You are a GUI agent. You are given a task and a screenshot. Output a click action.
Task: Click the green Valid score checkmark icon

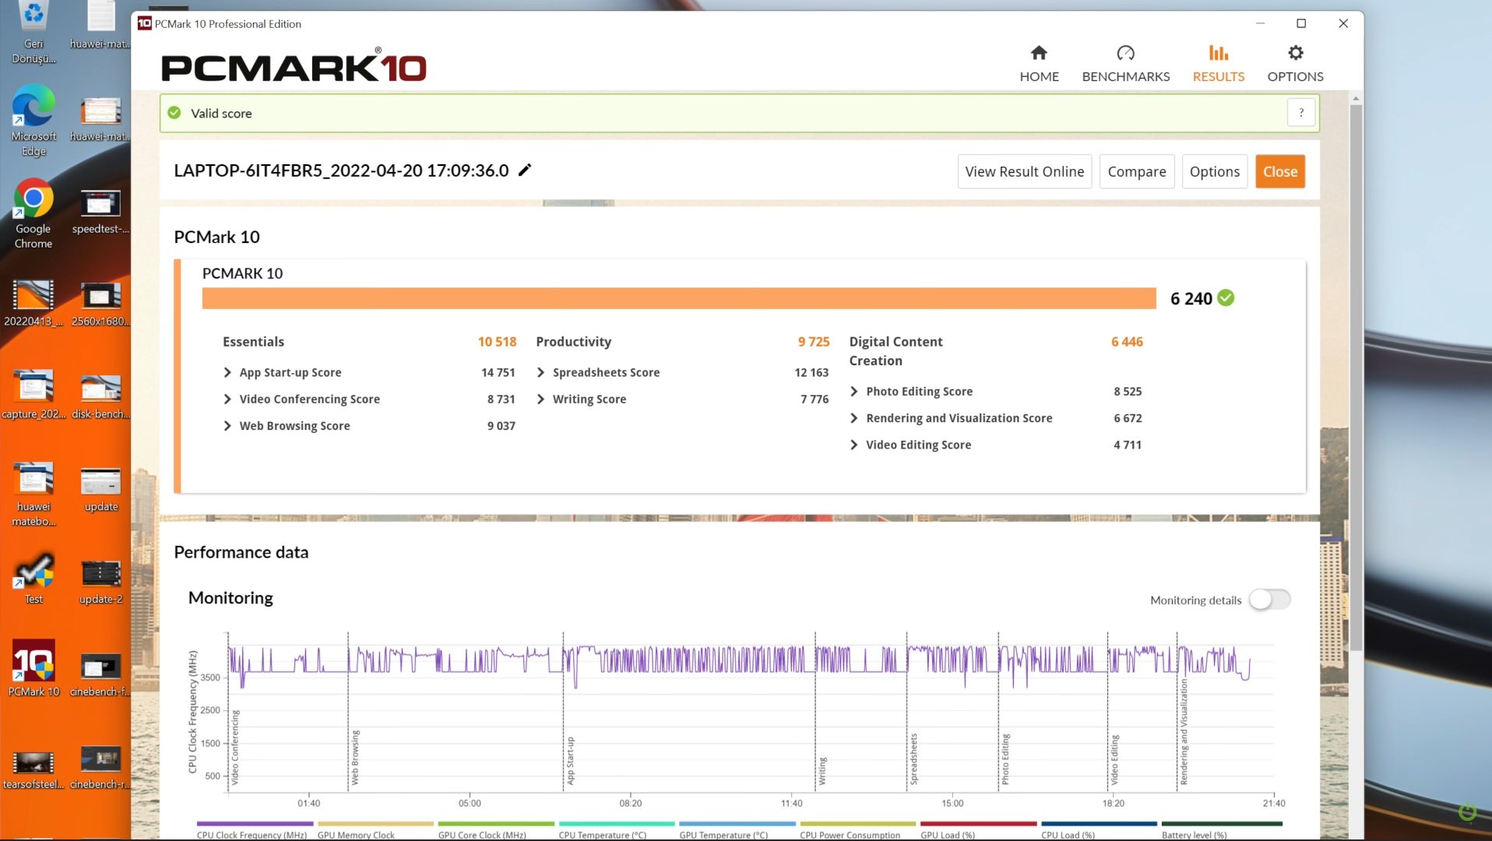coord(174,113)
